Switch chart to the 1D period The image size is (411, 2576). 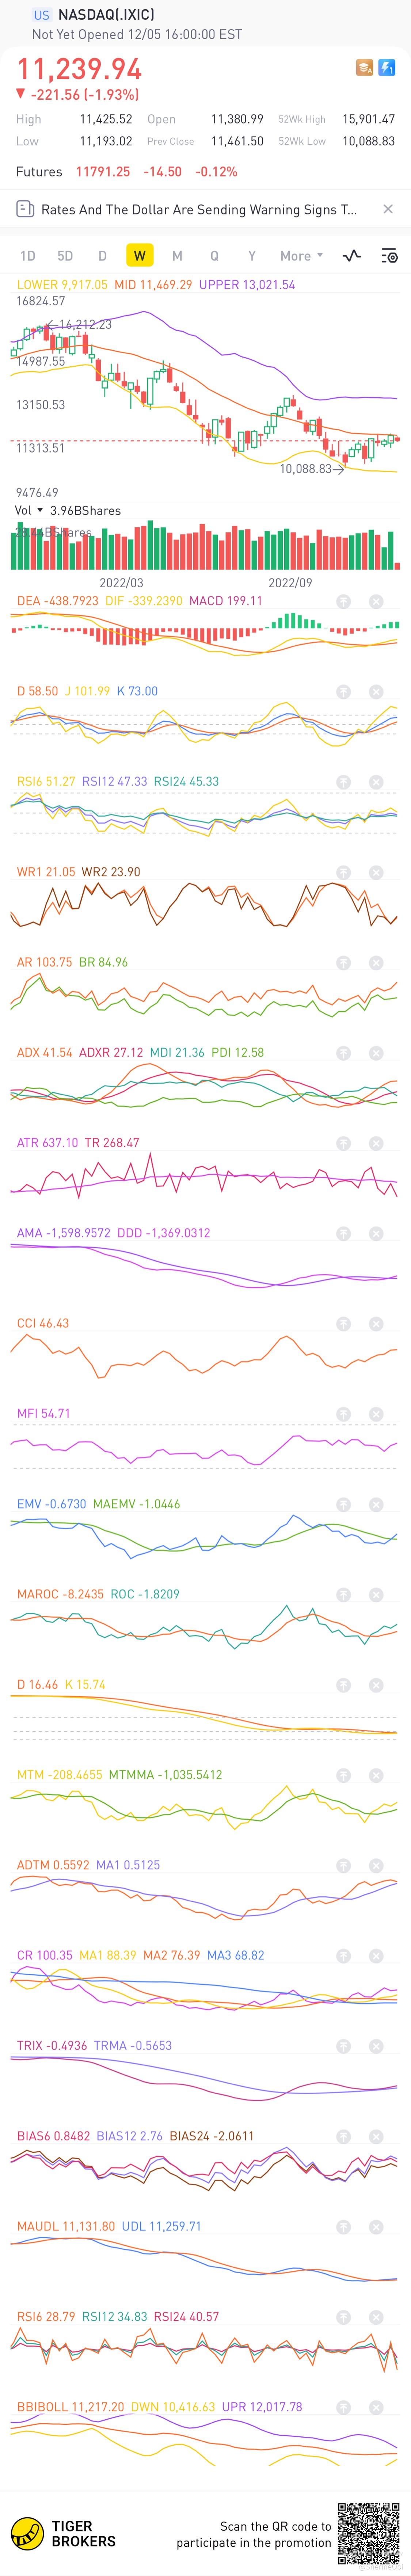click(x=28, y=256)
